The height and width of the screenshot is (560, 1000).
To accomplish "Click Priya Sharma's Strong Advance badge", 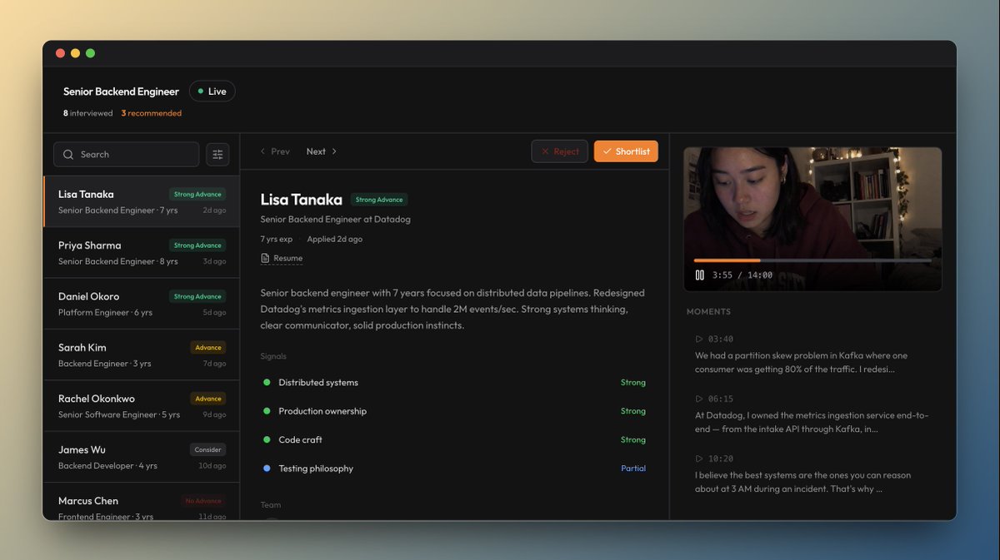I will click(x=197, y=245).
